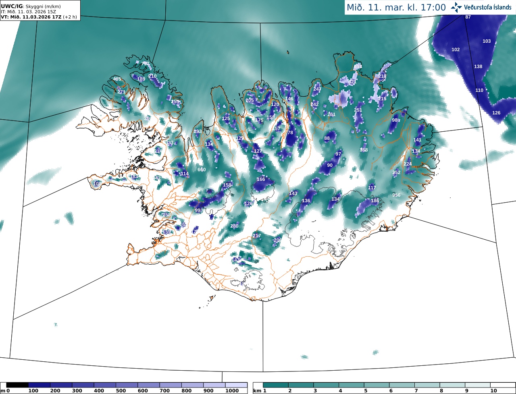The image size is (516, 394).
Task: Click the visibility value 141 in the east
Action: pos(417,140)
